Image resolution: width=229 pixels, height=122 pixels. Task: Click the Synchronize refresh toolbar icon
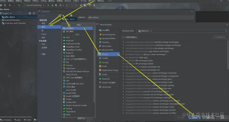(5, 5)
